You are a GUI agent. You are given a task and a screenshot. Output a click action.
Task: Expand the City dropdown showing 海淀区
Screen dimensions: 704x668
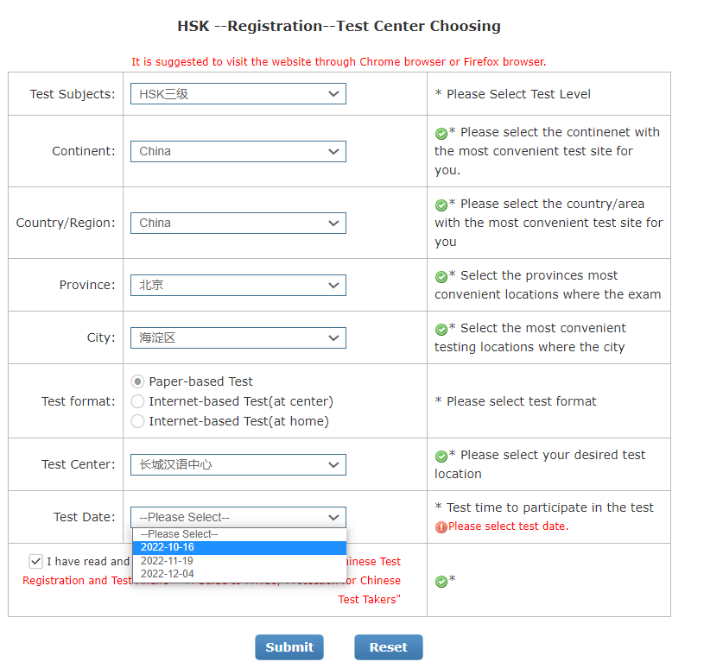tap(238, 337)
